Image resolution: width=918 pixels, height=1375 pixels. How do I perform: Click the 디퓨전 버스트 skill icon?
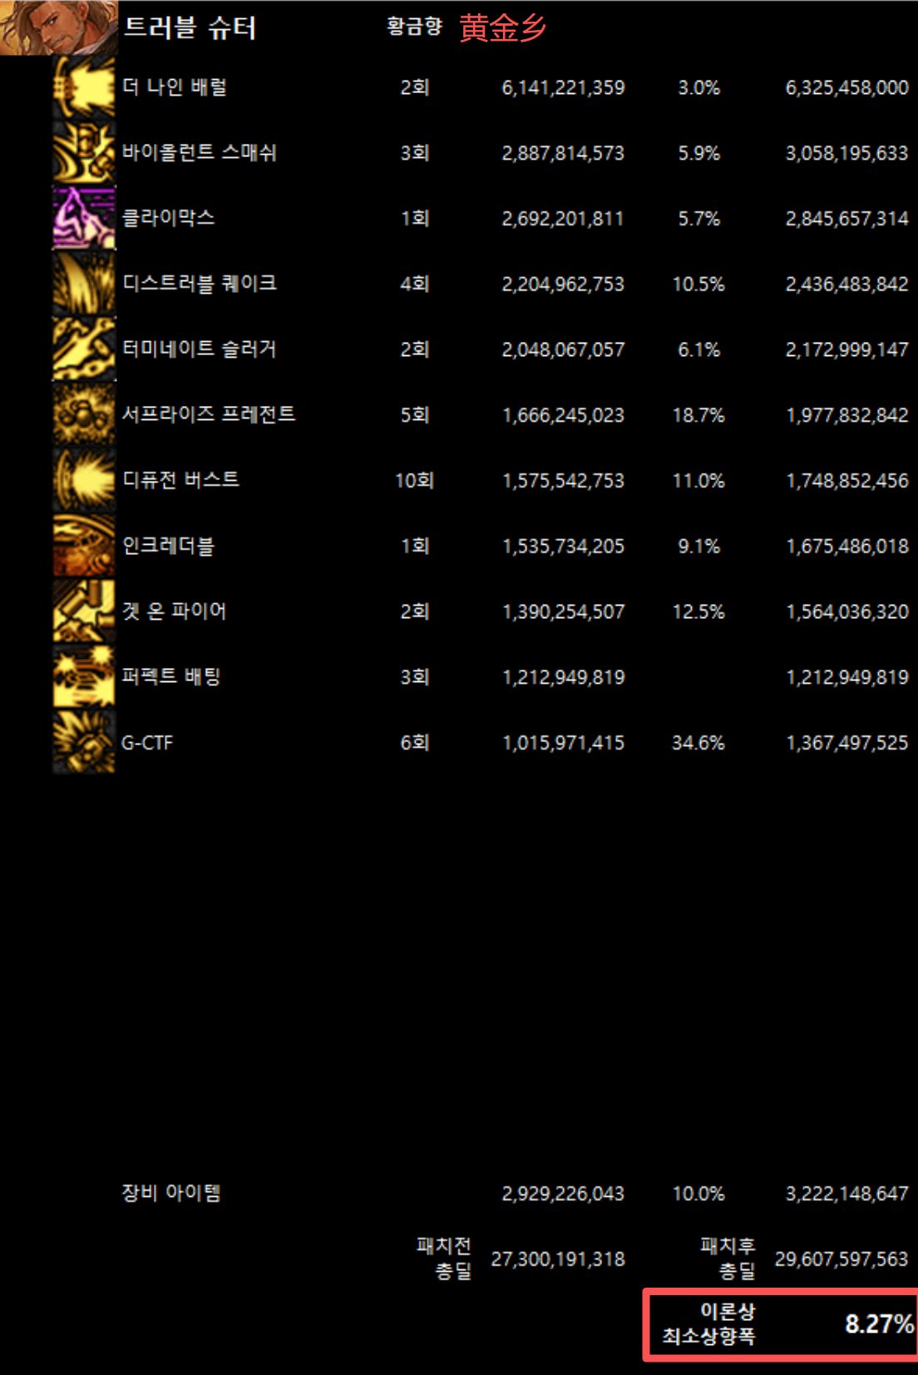coord(84,480)
